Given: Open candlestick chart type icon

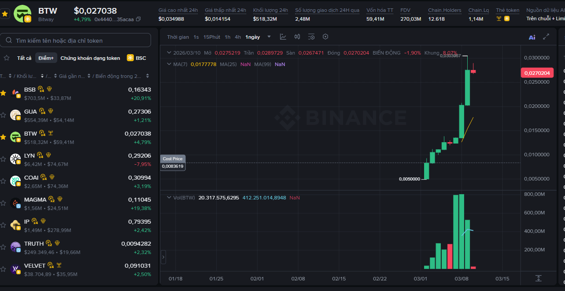Looking at the screenshot, I should [297, 37].
